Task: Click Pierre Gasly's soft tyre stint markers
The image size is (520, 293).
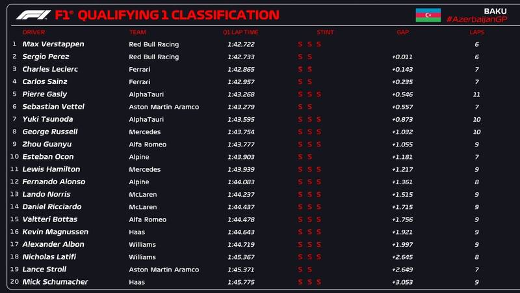Action: coord(309,94)
